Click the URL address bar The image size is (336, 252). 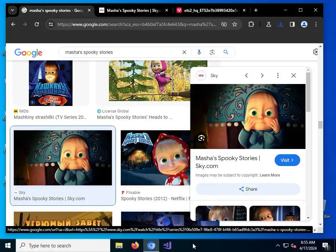(137, 24)
